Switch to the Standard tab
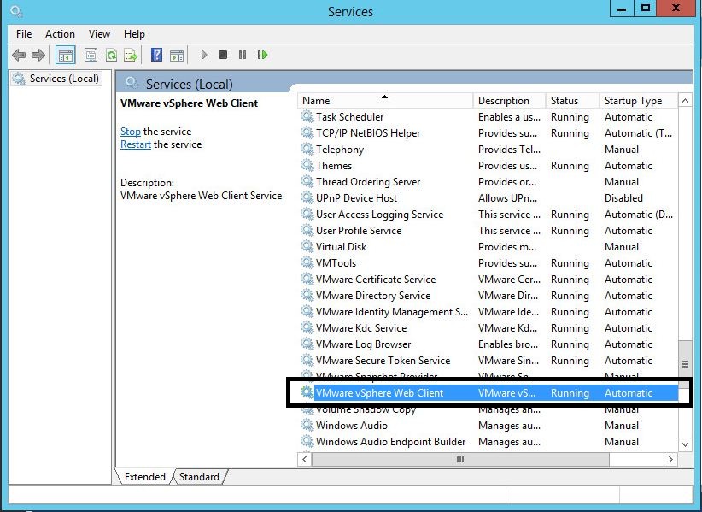The image size is (702, 512). pos(199,477)
